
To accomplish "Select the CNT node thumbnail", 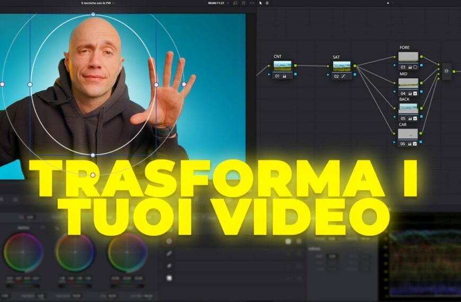I will [282, 66].
